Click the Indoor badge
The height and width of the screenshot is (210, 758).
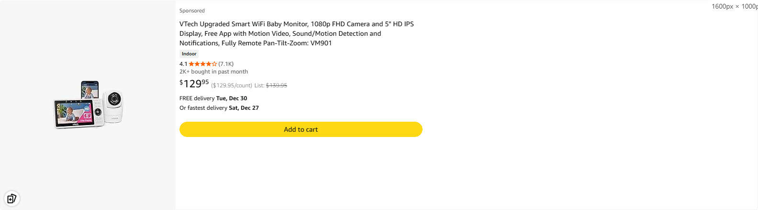pyautogui.click(x=189, y=54)
